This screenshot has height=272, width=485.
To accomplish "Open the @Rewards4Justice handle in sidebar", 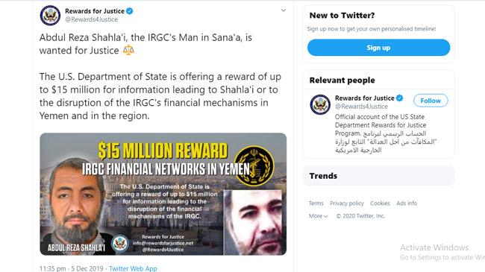I will 361,107.
